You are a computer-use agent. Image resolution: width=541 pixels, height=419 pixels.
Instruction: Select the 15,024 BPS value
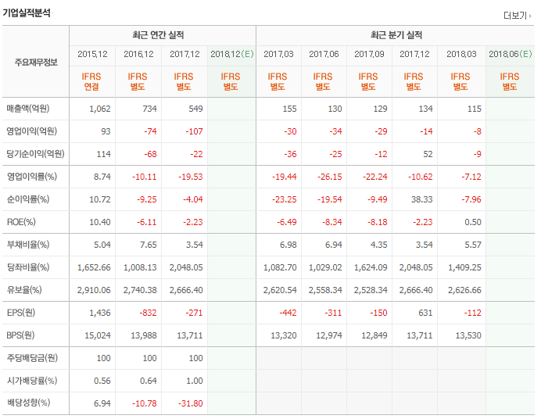[x=98, y=335]
